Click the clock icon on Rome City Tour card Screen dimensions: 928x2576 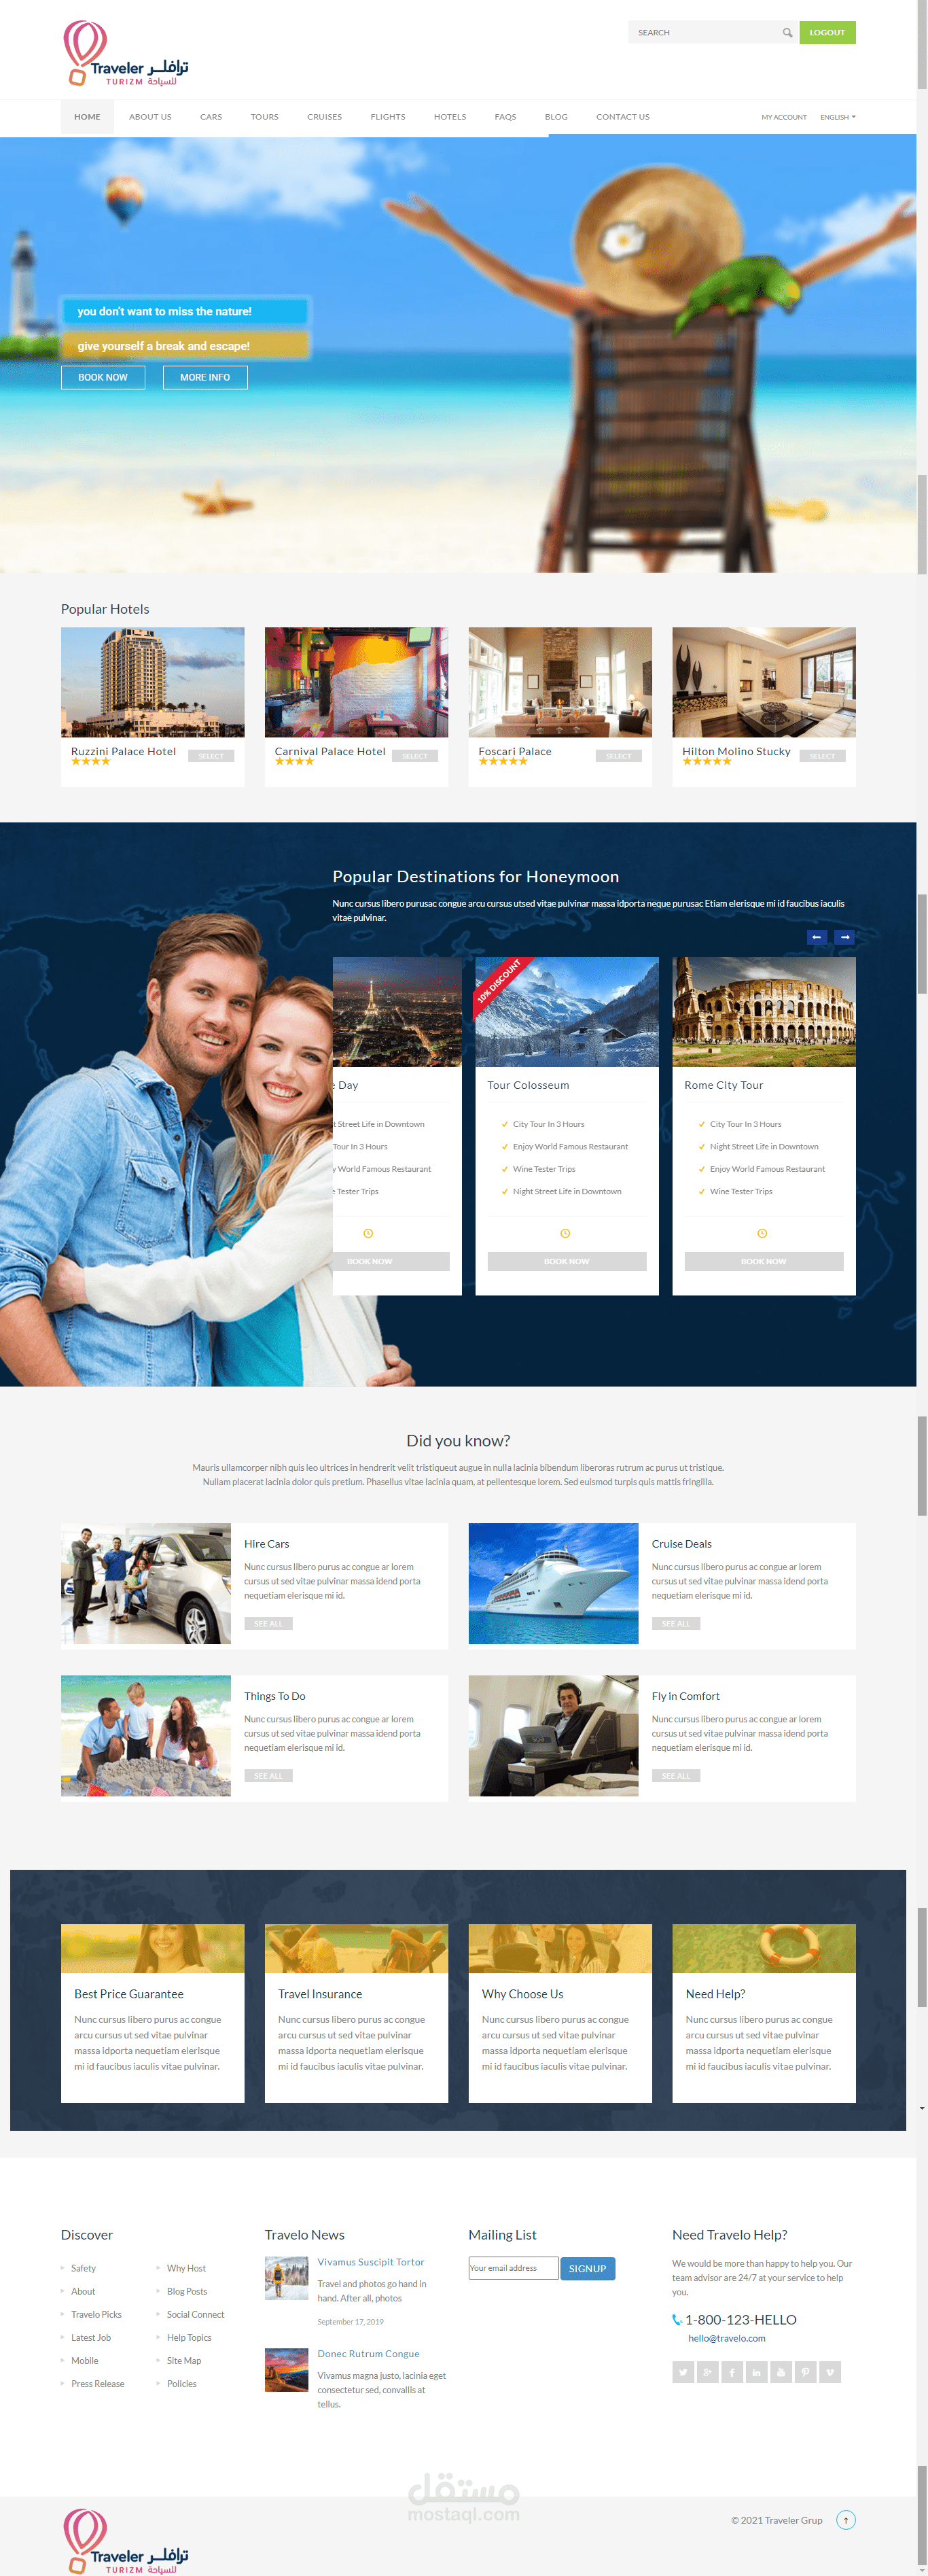[762, 1233]
